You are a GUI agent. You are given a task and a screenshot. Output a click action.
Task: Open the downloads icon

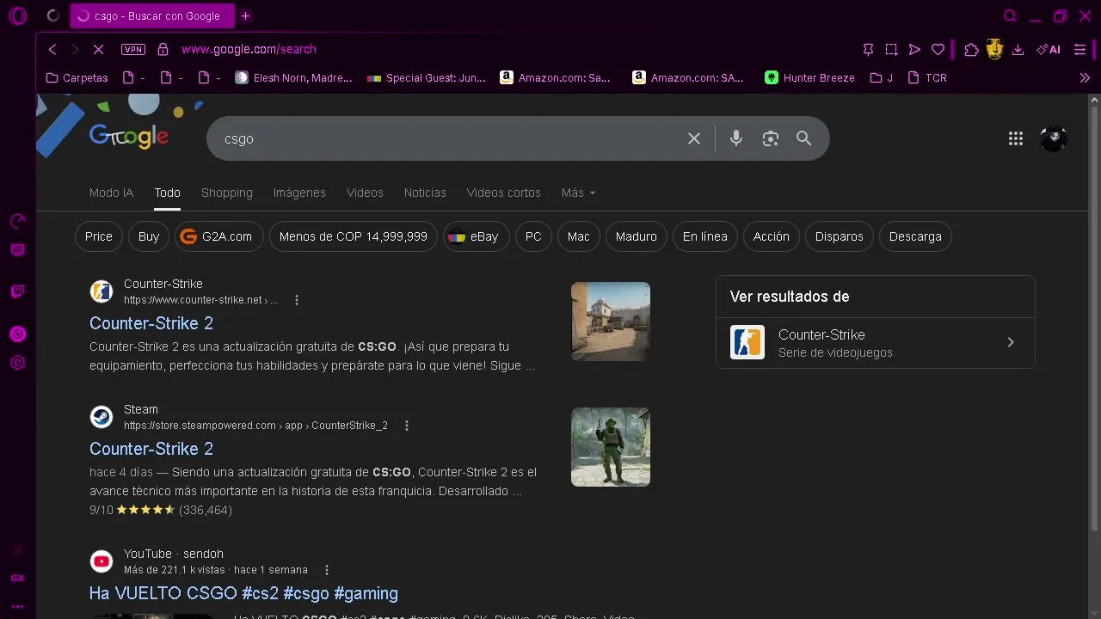(x=1018, y=49)
